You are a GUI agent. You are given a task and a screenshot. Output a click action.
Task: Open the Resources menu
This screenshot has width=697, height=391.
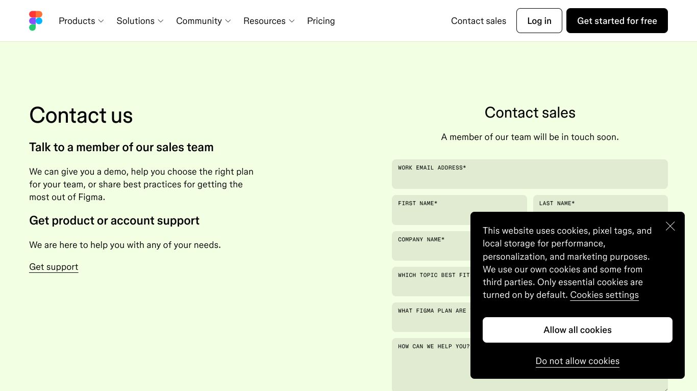[269, 21]
